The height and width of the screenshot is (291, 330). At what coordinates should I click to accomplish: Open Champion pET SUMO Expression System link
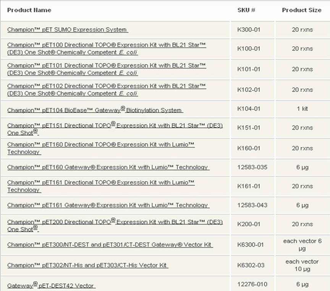pos(67,29)
